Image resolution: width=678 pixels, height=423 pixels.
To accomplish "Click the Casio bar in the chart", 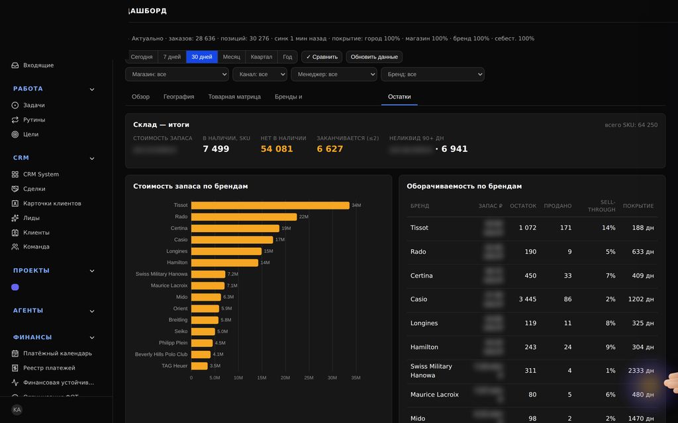I will pos(232,239).
